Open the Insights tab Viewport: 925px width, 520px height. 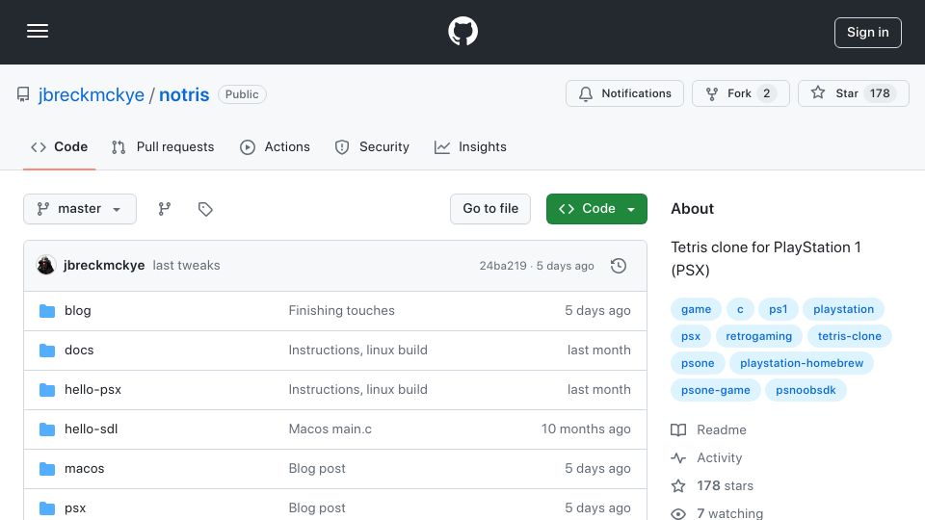470,146
